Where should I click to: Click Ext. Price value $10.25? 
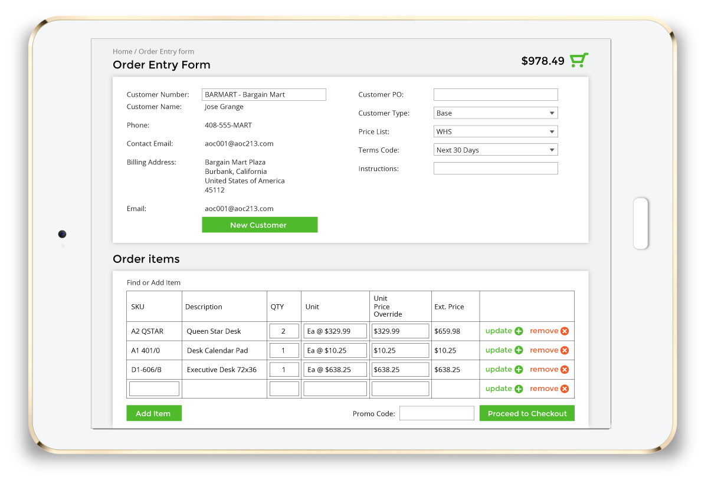[445, 350]
